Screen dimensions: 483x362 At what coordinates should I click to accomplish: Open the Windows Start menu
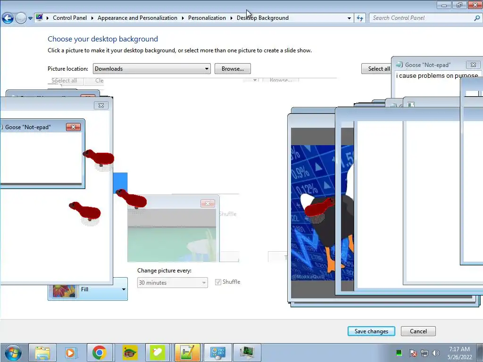point(13,353)
